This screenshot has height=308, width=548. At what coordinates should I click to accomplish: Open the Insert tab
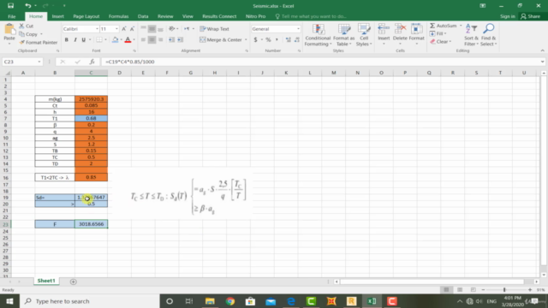click(x=57, y=16)
